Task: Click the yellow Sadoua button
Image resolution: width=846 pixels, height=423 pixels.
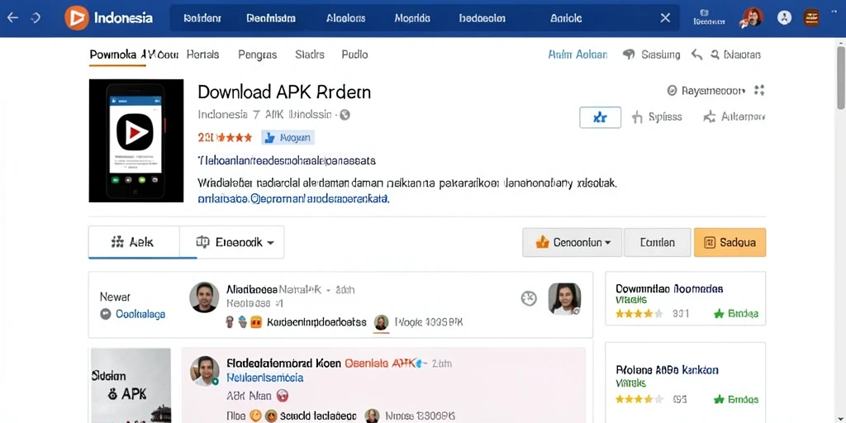Action: tap(730, 242)
